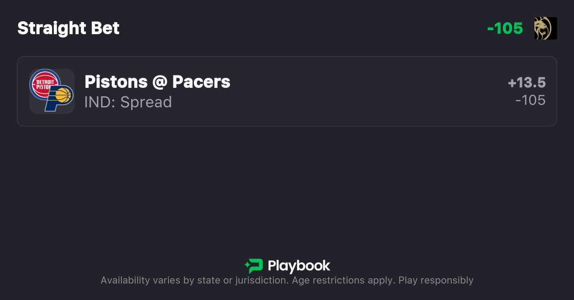Click the Straight Bet heading

click(68, 28)
